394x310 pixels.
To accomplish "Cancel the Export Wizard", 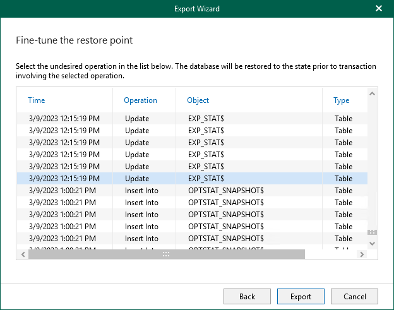I will point(354,296).
